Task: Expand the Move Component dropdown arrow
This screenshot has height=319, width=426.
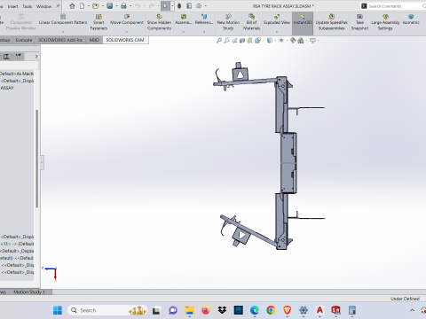Action: tap(127, 31)
